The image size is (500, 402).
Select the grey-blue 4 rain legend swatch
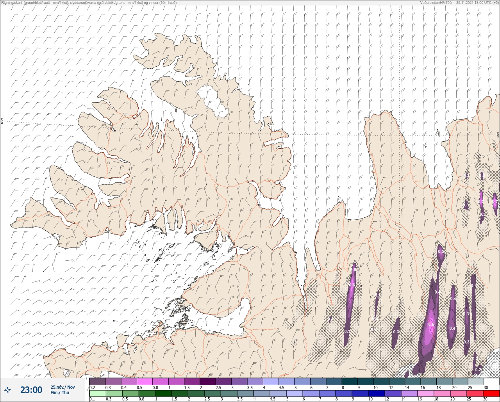[262, 393]
